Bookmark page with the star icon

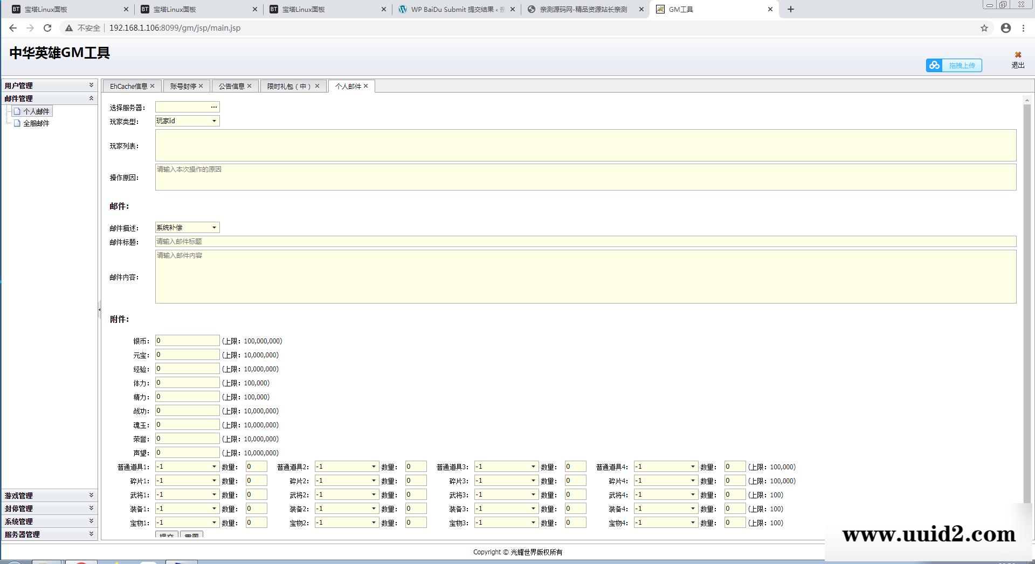point(984,28)
